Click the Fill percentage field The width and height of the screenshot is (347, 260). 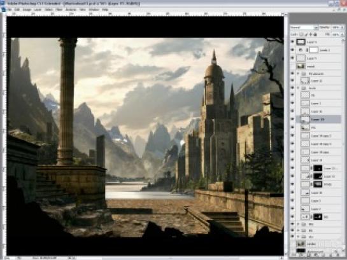pyautogui.click(x=336, y=34)
